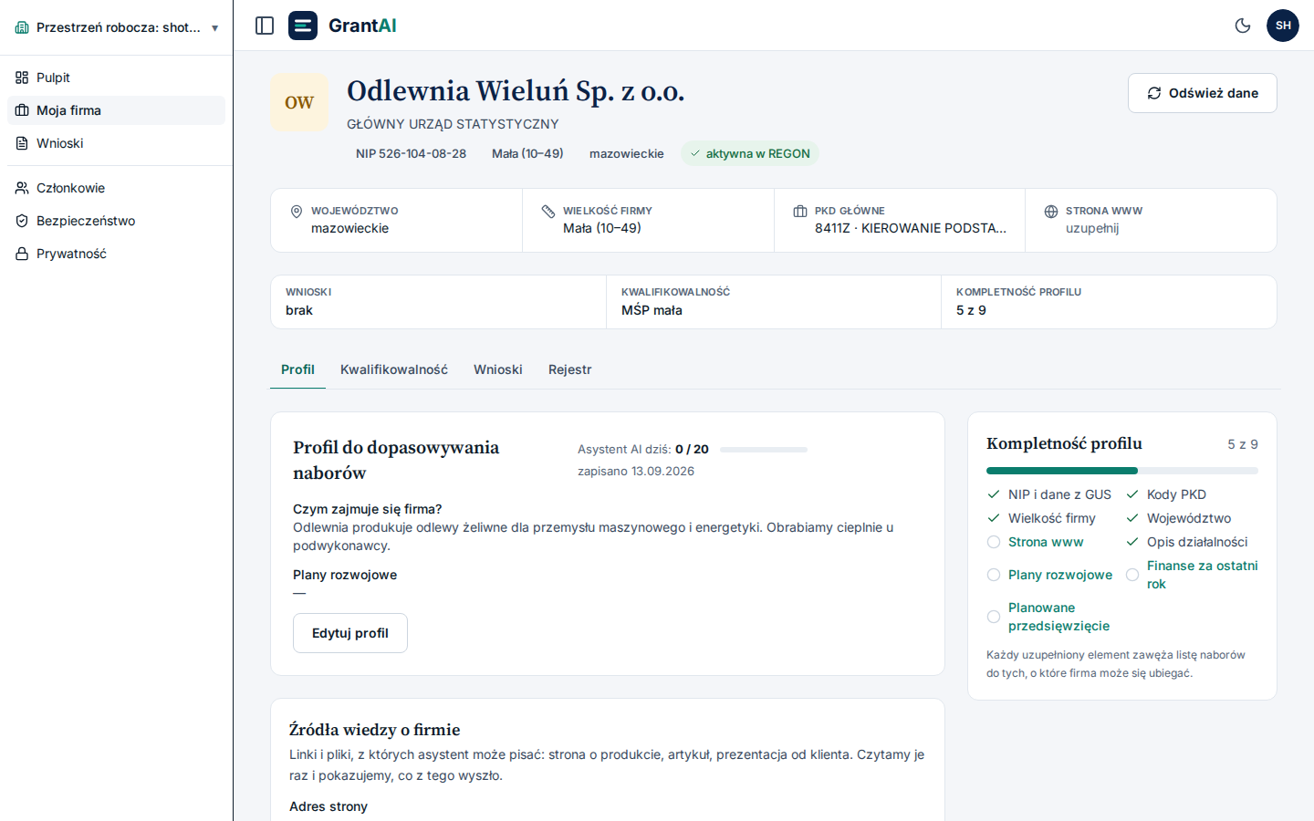
Task: Click the Pulpit dashboard icon
Action: coord(22,78)
